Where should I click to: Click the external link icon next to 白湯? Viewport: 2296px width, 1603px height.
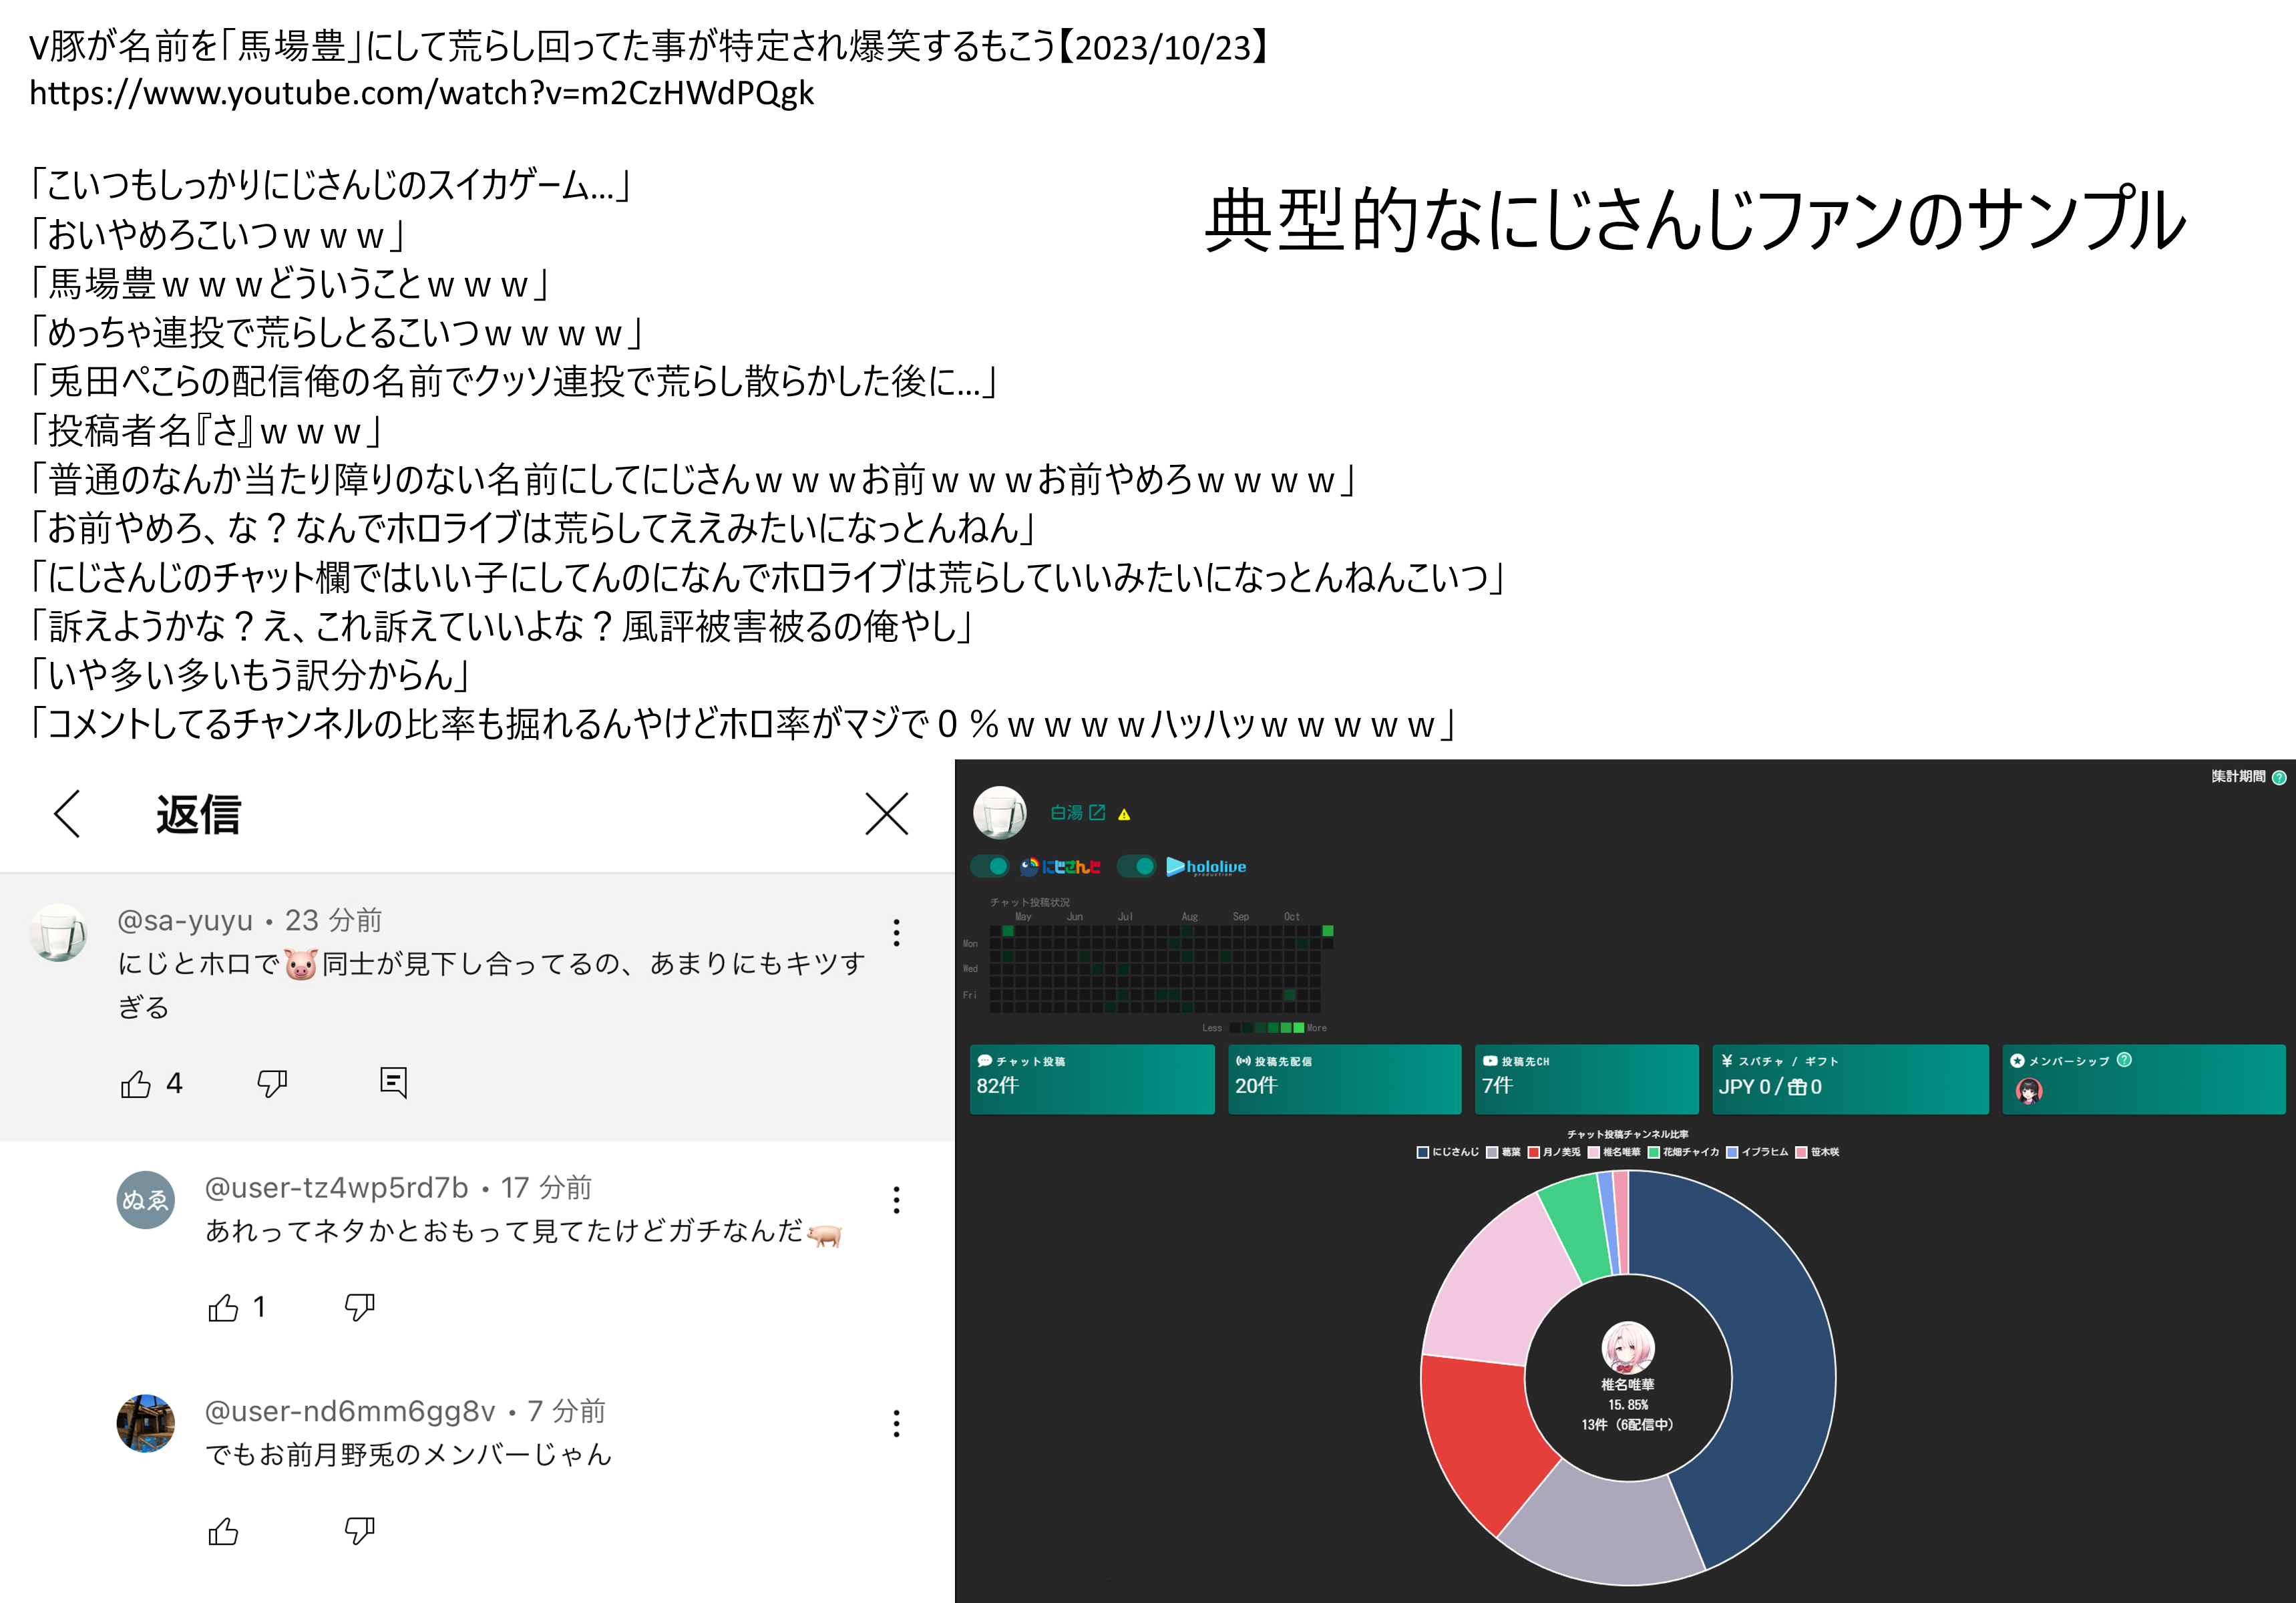[x=1097, y=812]
